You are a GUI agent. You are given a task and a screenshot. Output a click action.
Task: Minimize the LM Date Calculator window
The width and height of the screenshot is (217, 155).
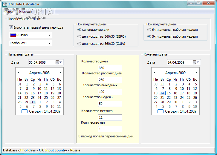[x=191, y=3]
